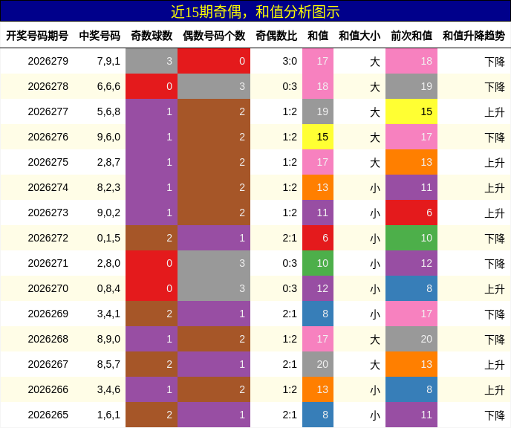Viewport: 511px width, 428px height.
Task: Click period number 2026270
Action: click(48, 288)
